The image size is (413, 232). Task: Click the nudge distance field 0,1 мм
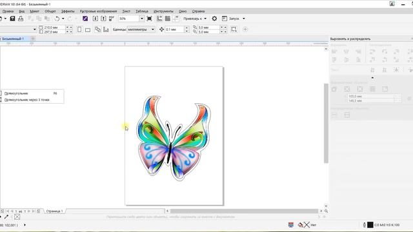click(174, 30)
